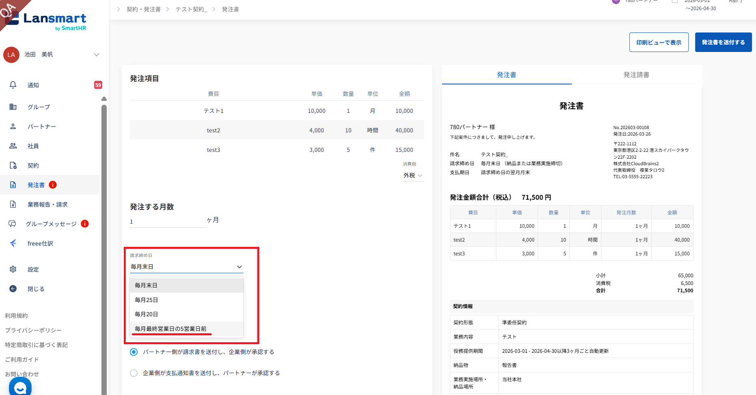The height and width of the screenshot is (395, 756).
Task: Select radio パートナー側が請求書を送付し、企業側が承認する
Action: pyautogui.click(x=134, y=352)
